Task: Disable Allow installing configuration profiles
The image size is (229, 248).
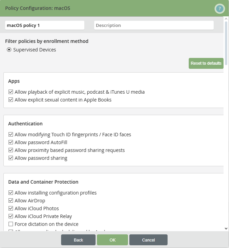Action: pos(11,193)
